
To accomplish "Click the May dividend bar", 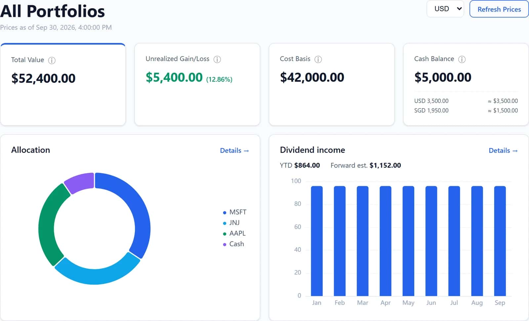I will 408,241.
